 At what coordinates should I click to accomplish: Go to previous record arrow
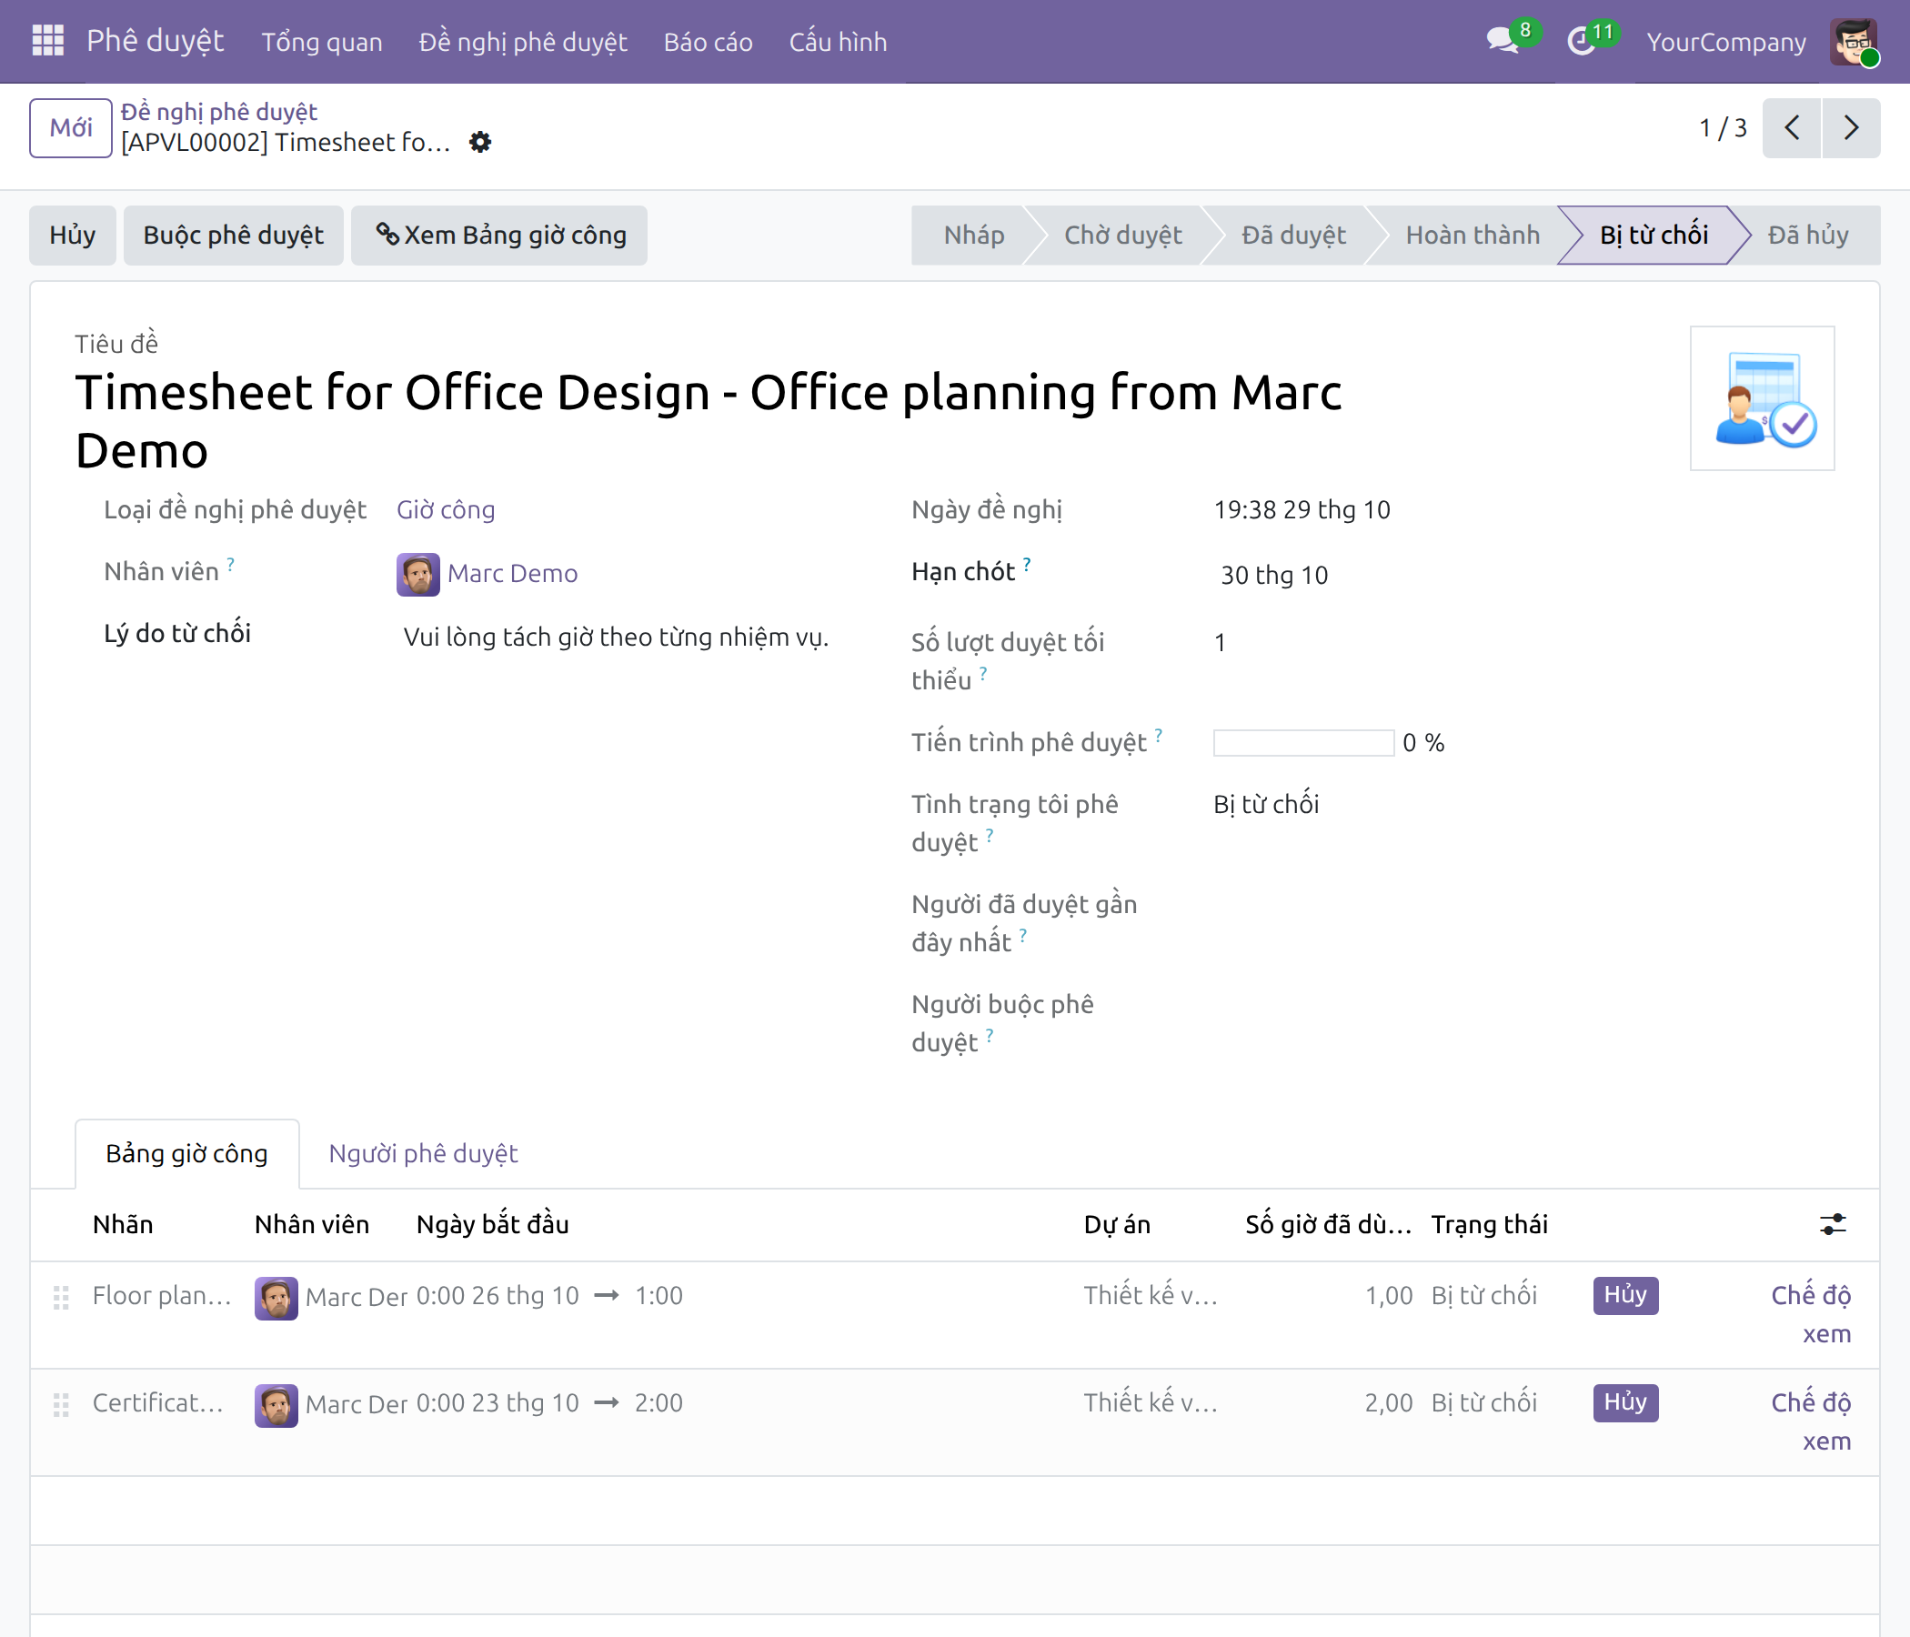(x=1791, y=127)
